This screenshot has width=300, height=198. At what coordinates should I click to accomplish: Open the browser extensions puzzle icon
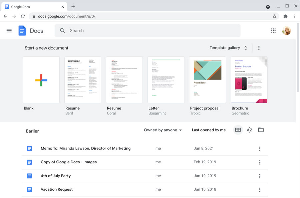(284, 16)
